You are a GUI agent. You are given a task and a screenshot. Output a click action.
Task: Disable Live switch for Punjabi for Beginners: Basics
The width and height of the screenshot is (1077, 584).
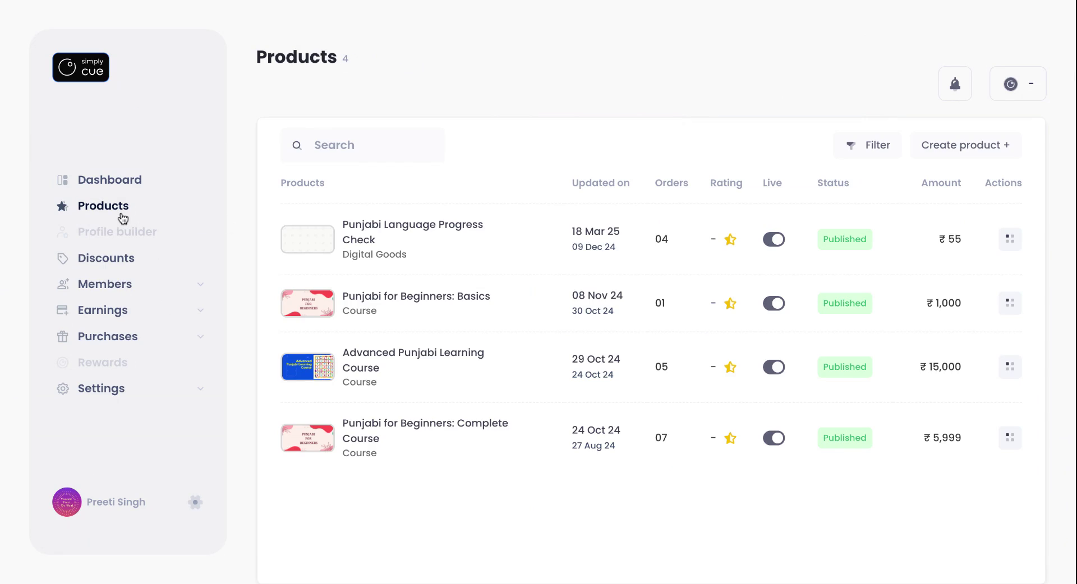(774, 303)
